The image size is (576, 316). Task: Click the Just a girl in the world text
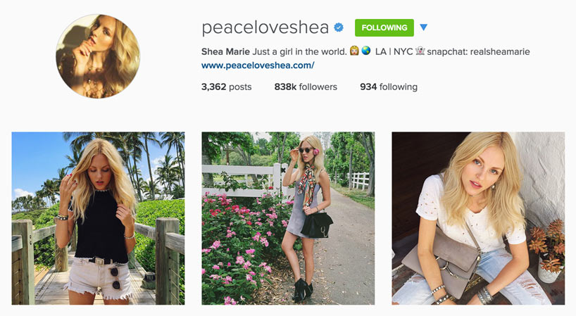[x=299, y=52]
